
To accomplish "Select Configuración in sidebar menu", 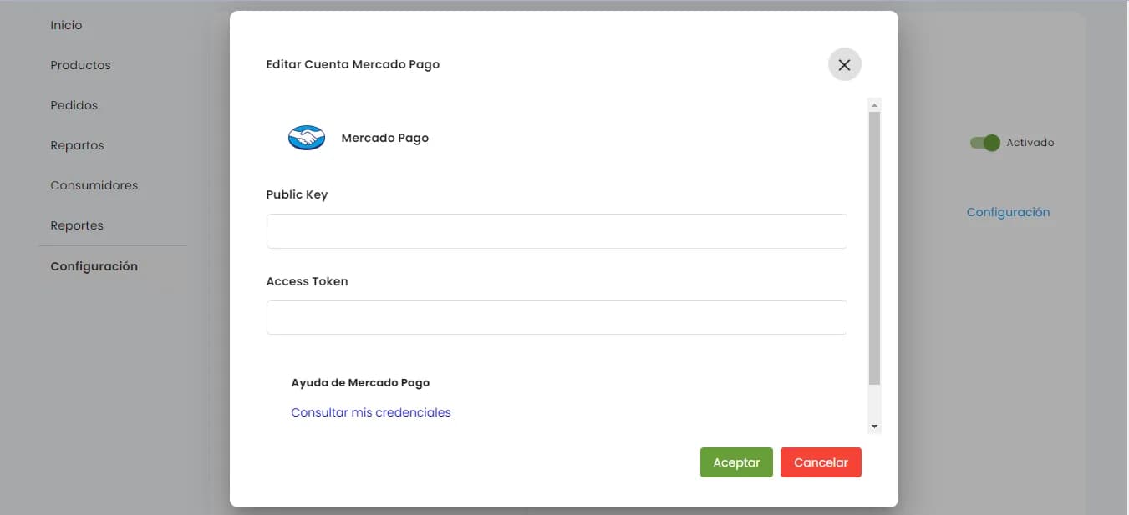I will click(x=94, y=266).
